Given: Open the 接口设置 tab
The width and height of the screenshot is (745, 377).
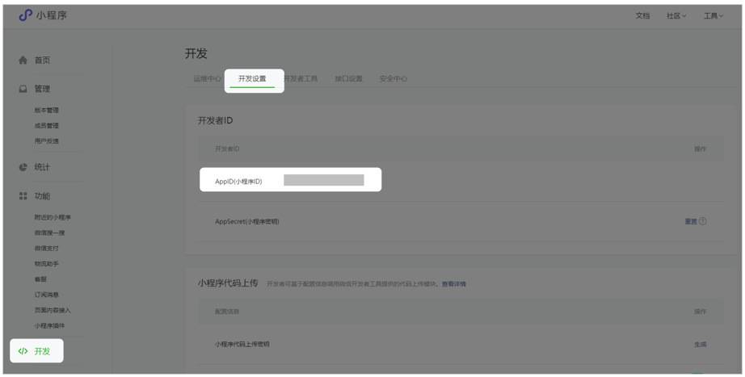Looking at the screenshot, I should (x=349, y=79).
